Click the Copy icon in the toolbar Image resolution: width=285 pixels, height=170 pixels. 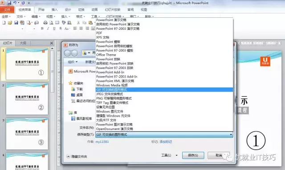pos(84,23)
